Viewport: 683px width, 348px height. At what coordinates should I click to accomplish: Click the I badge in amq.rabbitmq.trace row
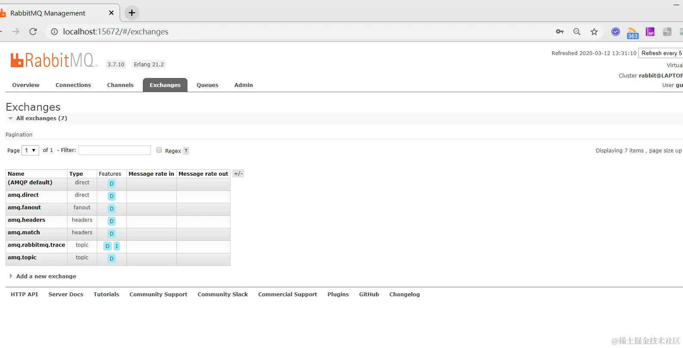117,246
